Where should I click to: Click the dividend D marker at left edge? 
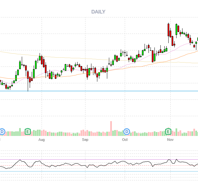[2, 132]
